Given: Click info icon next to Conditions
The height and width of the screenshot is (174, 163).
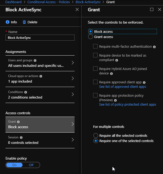Looking at the screenshot, I should click(x=26, y=92).
